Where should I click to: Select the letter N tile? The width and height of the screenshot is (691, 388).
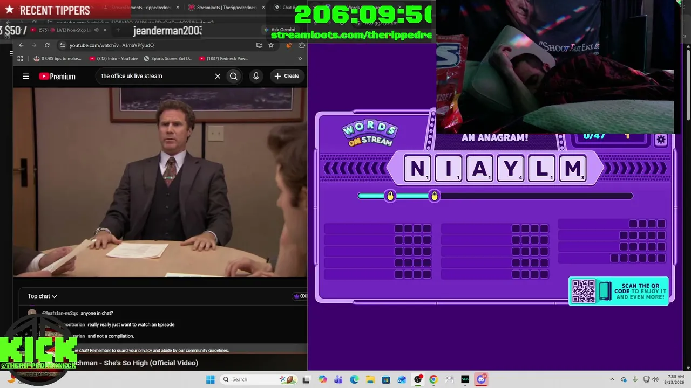[417, 169]
